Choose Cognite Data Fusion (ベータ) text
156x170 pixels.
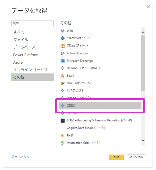click(86, 128)
